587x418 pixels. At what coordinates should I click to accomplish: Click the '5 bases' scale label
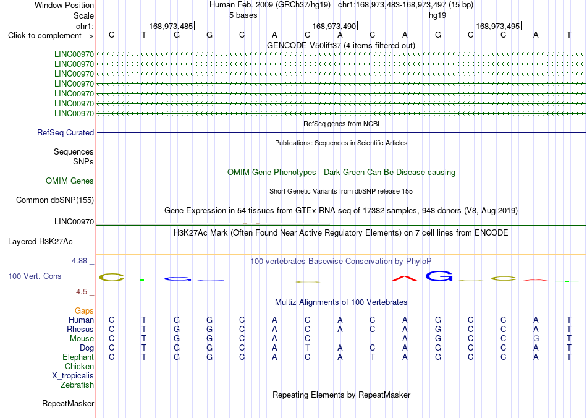pyautogui.click(x=243, y=15)
